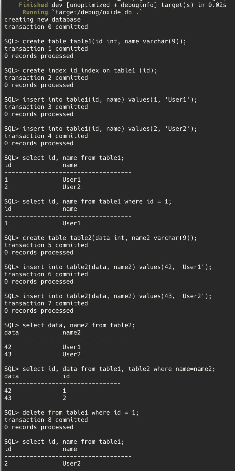The image size is (235, 471).
Task: Click the insert statement with value 'User1' into table1
Action: click(100, 99)
